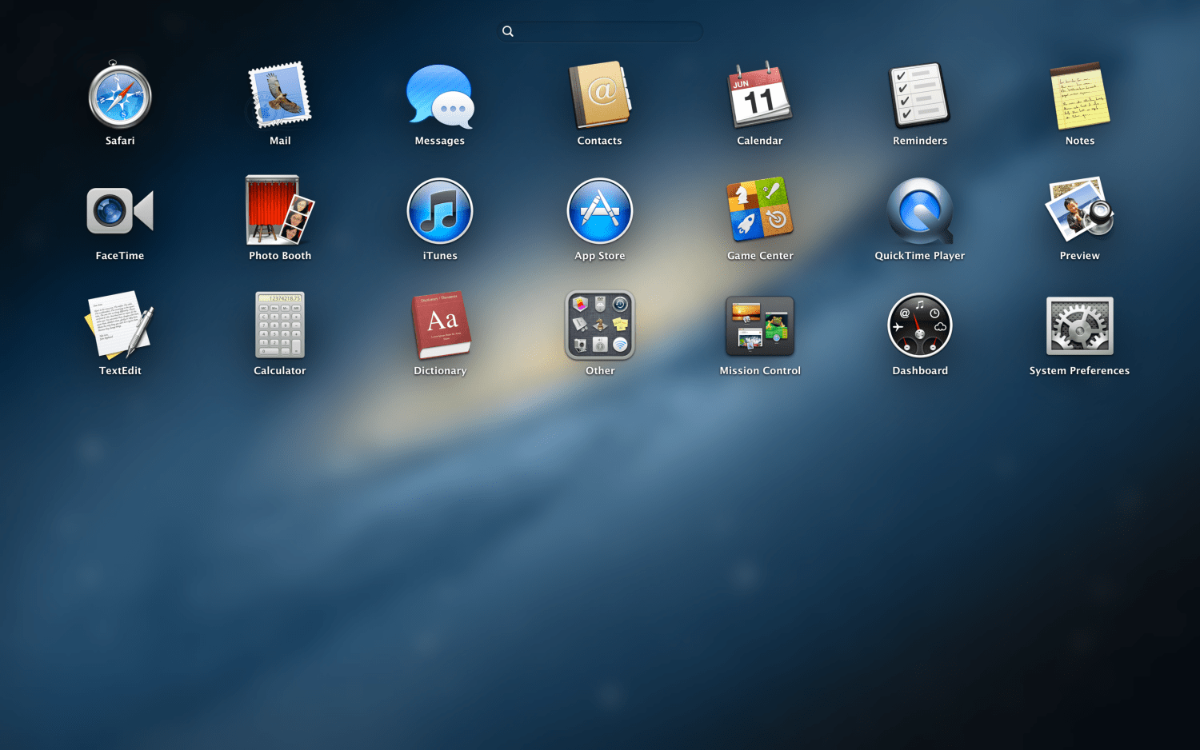Image resolution: width=1200 pixels, height=750 pixels.
Task: Launch QuickTime Player's blue Q icon
Action: (x=920, y=210)
